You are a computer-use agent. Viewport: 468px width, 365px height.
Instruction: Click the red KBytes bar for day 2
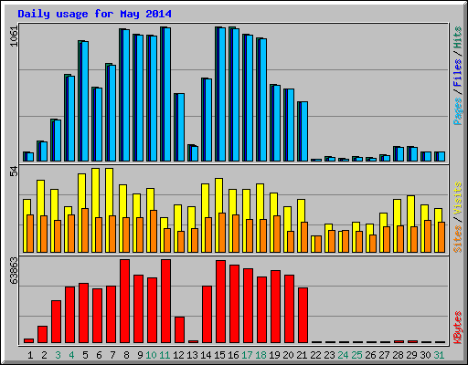pyautogui.click(x=42, y=335)
